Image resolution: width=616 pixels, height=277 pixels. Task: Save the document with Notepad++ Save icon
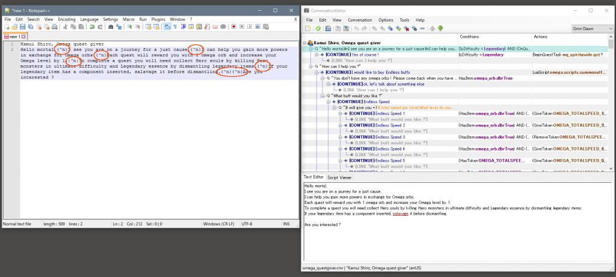coord(22,26)
